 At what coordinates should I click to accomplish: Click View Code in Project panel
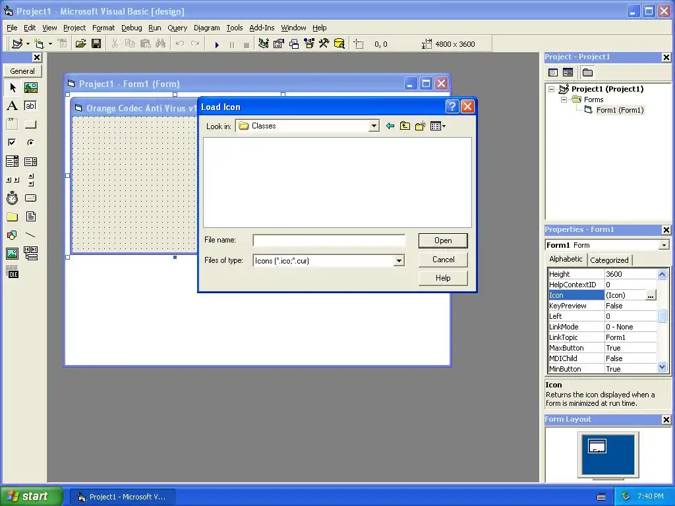pos(553,72)
